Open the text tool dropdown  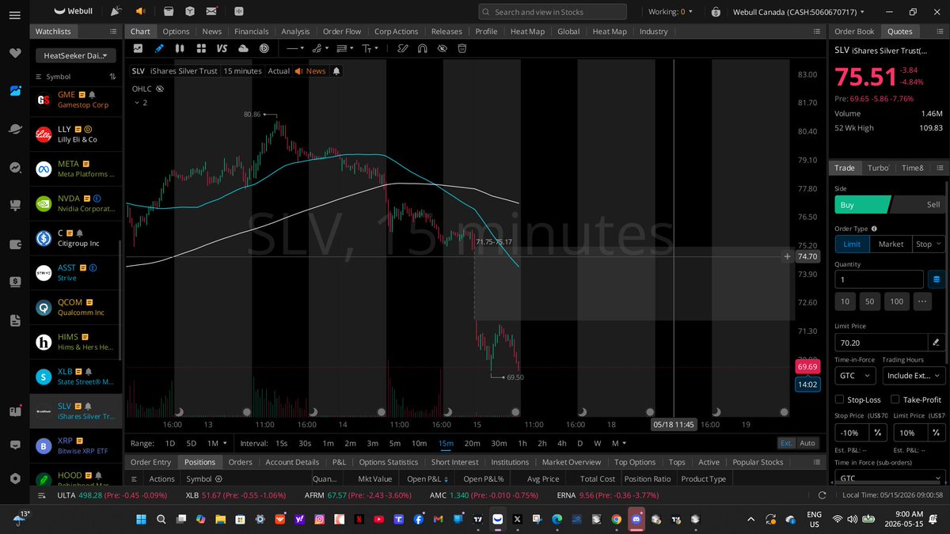370,48
